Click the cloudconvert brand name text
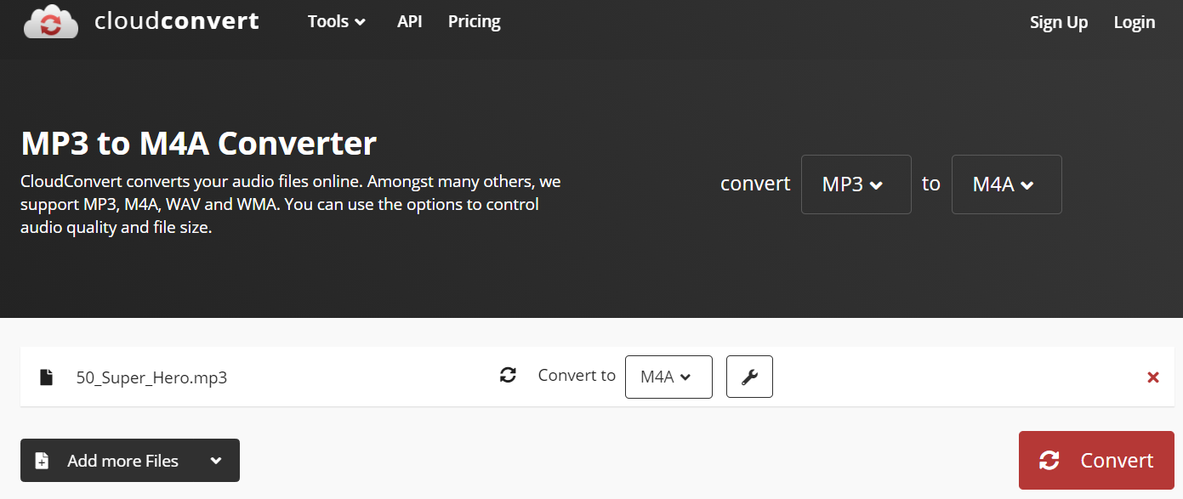 (177, 21)
